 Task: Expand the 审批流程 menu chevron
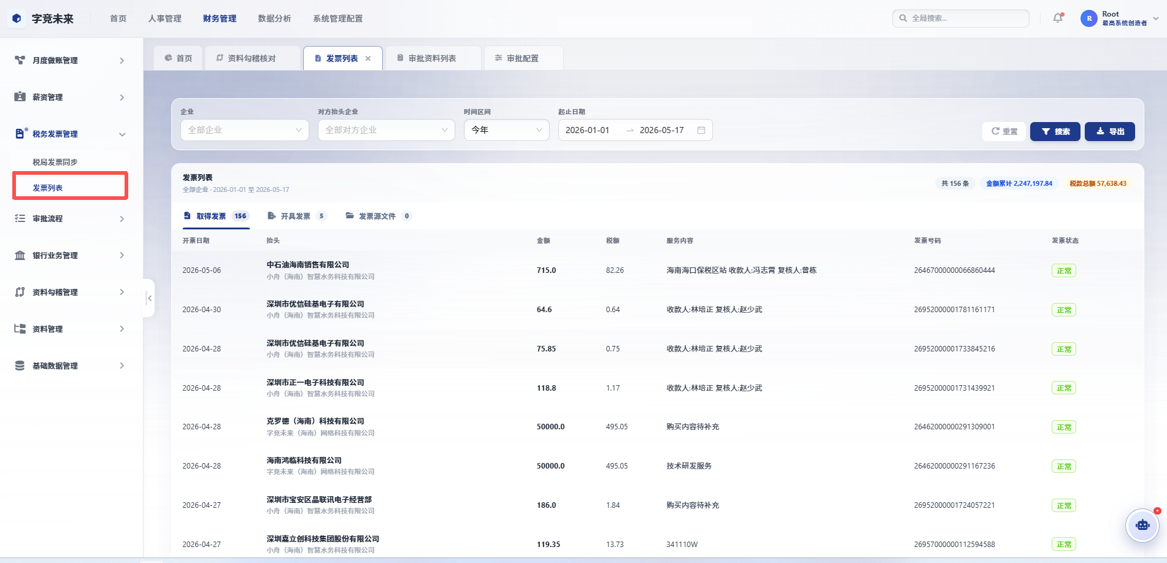tap(122, 219)
